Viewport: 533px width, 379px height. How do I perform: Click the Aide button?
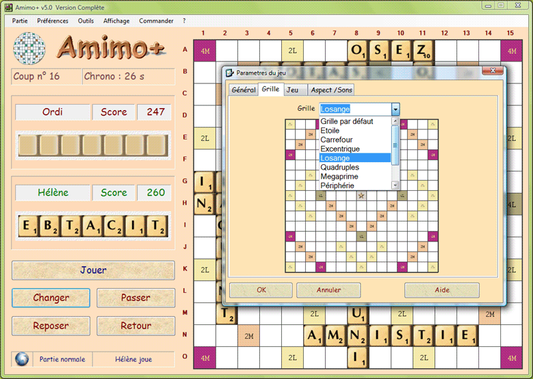(x=442, y=290)
